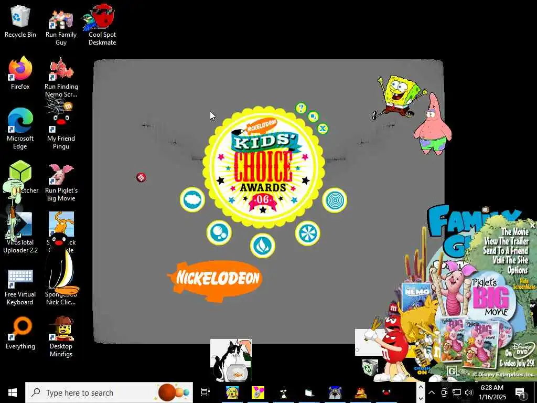Image resolution: width=537 pixels, height=403 pixels.
Task: Open the Cool Spot Deskmate icon
Action: pyautogui.click(x=102, y=25)
